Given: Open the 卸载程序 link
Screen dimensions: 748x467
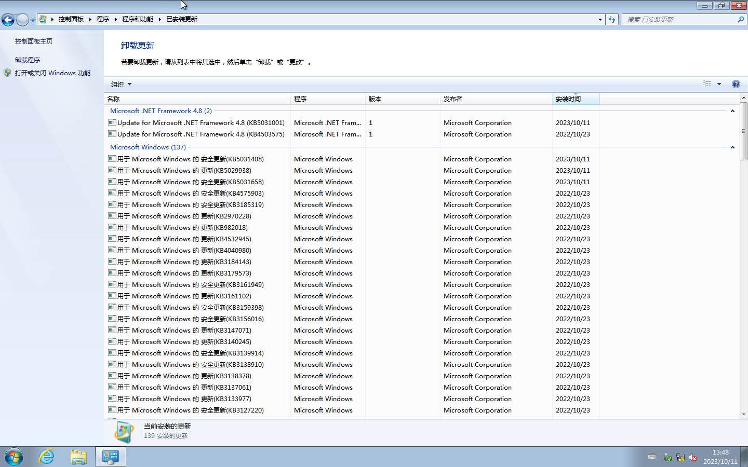Looking at the screenshot, I should click(28, 60).
